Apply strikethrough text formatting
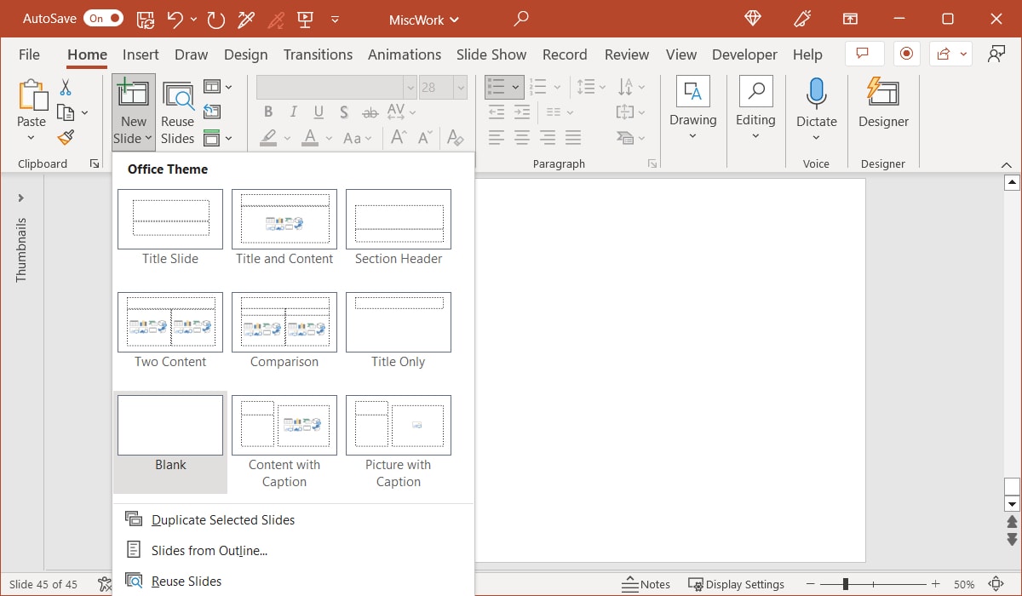1022x596 pixels. coord(370,112)
